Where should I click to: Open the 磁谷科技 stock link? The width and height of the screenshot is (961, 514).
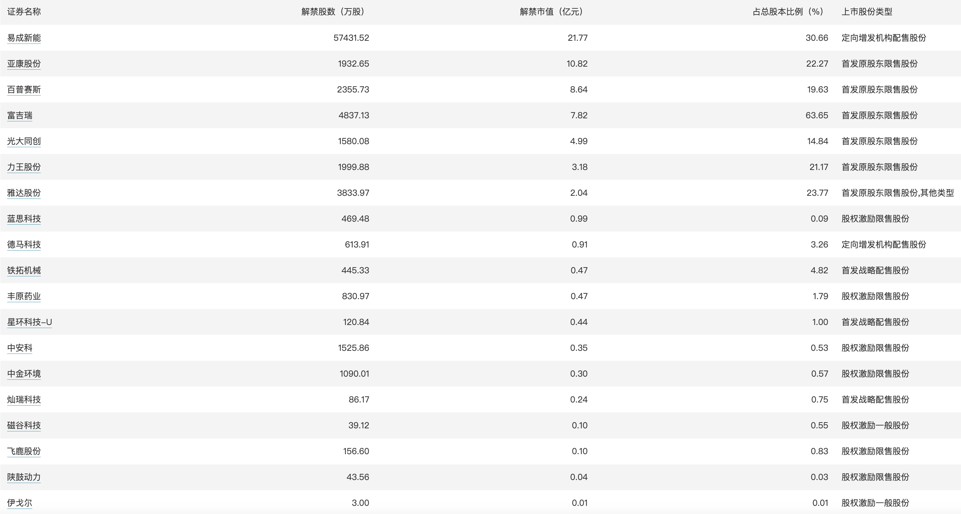point(24,426)
